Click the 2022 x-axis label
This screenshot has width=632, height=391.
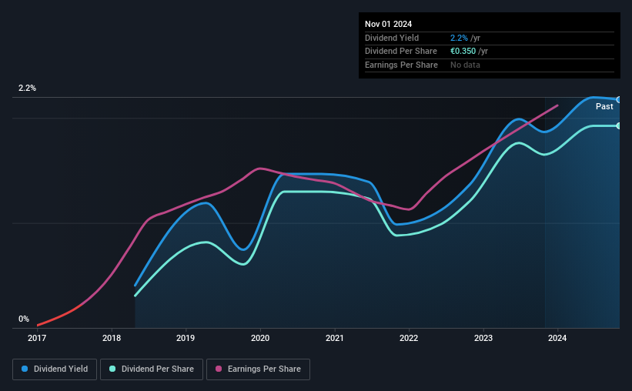pos(409,338)
